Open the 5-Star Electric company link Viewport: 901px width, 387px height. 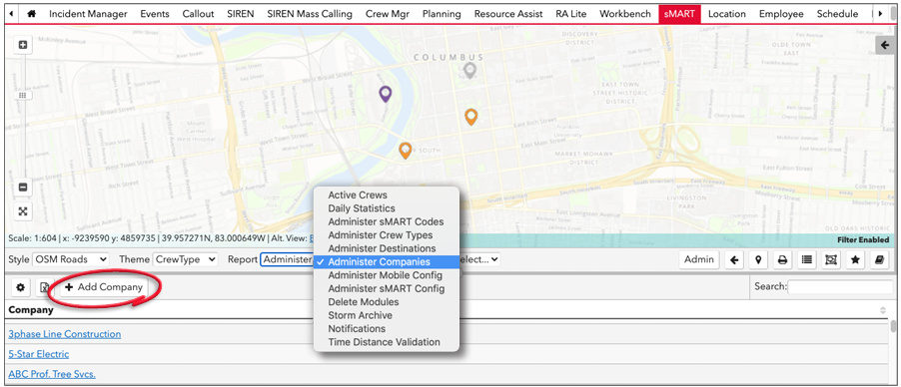(x=39, y=354)
